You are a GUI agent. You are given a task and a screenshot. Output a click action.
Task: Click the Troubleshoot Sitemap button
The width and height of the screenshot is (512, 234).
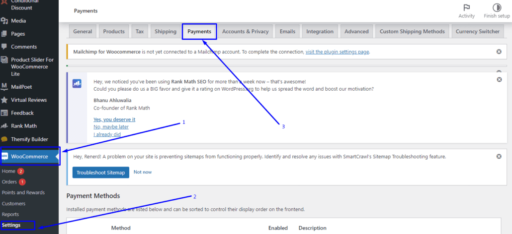[x=101, y=173]
